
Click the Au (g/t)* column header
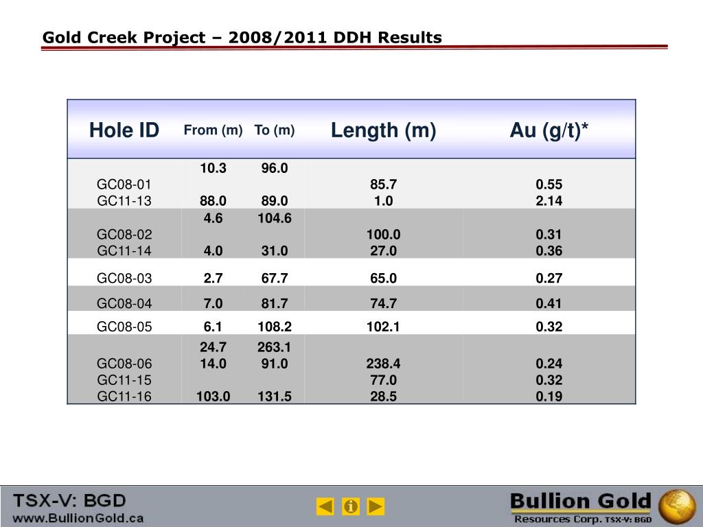point(549,130)
